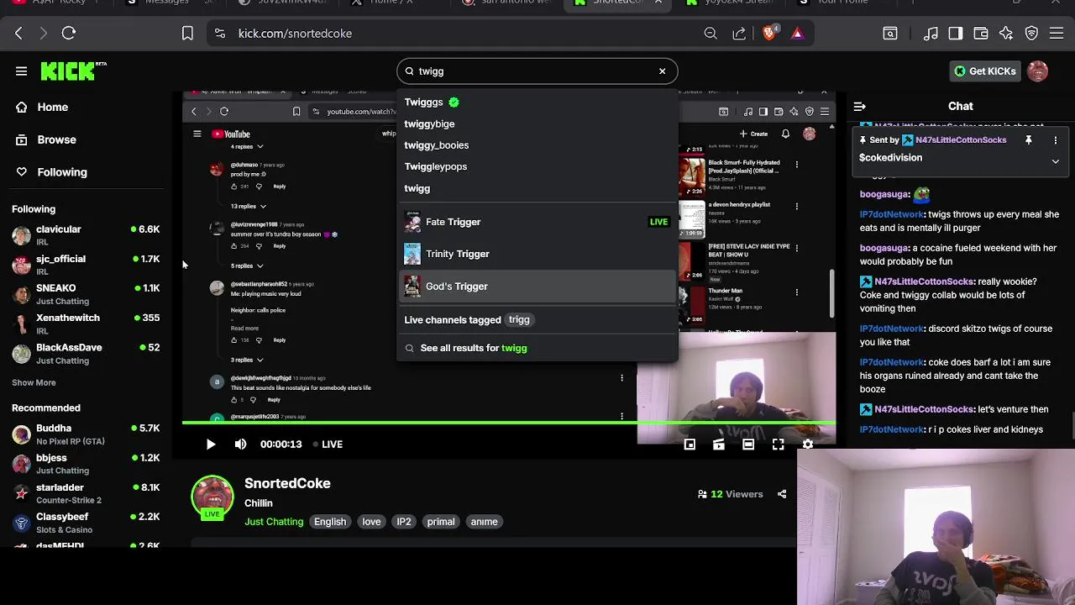Click the search field containing twigg
Screen dimensions: 1075x605
[x=536, y=71]
